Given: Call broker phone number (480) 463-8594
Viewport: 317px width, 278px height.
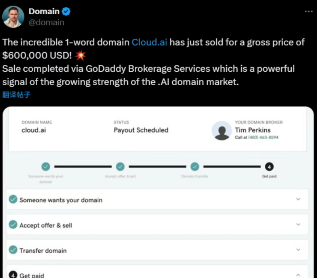Looking at the screenshot, I should (263, 137).
